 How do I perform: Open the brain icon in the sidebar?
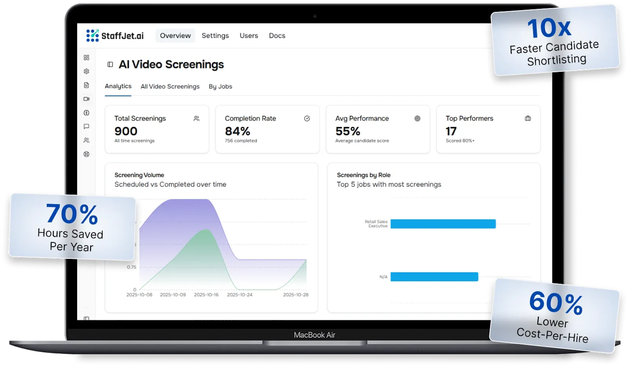[86, 113]
